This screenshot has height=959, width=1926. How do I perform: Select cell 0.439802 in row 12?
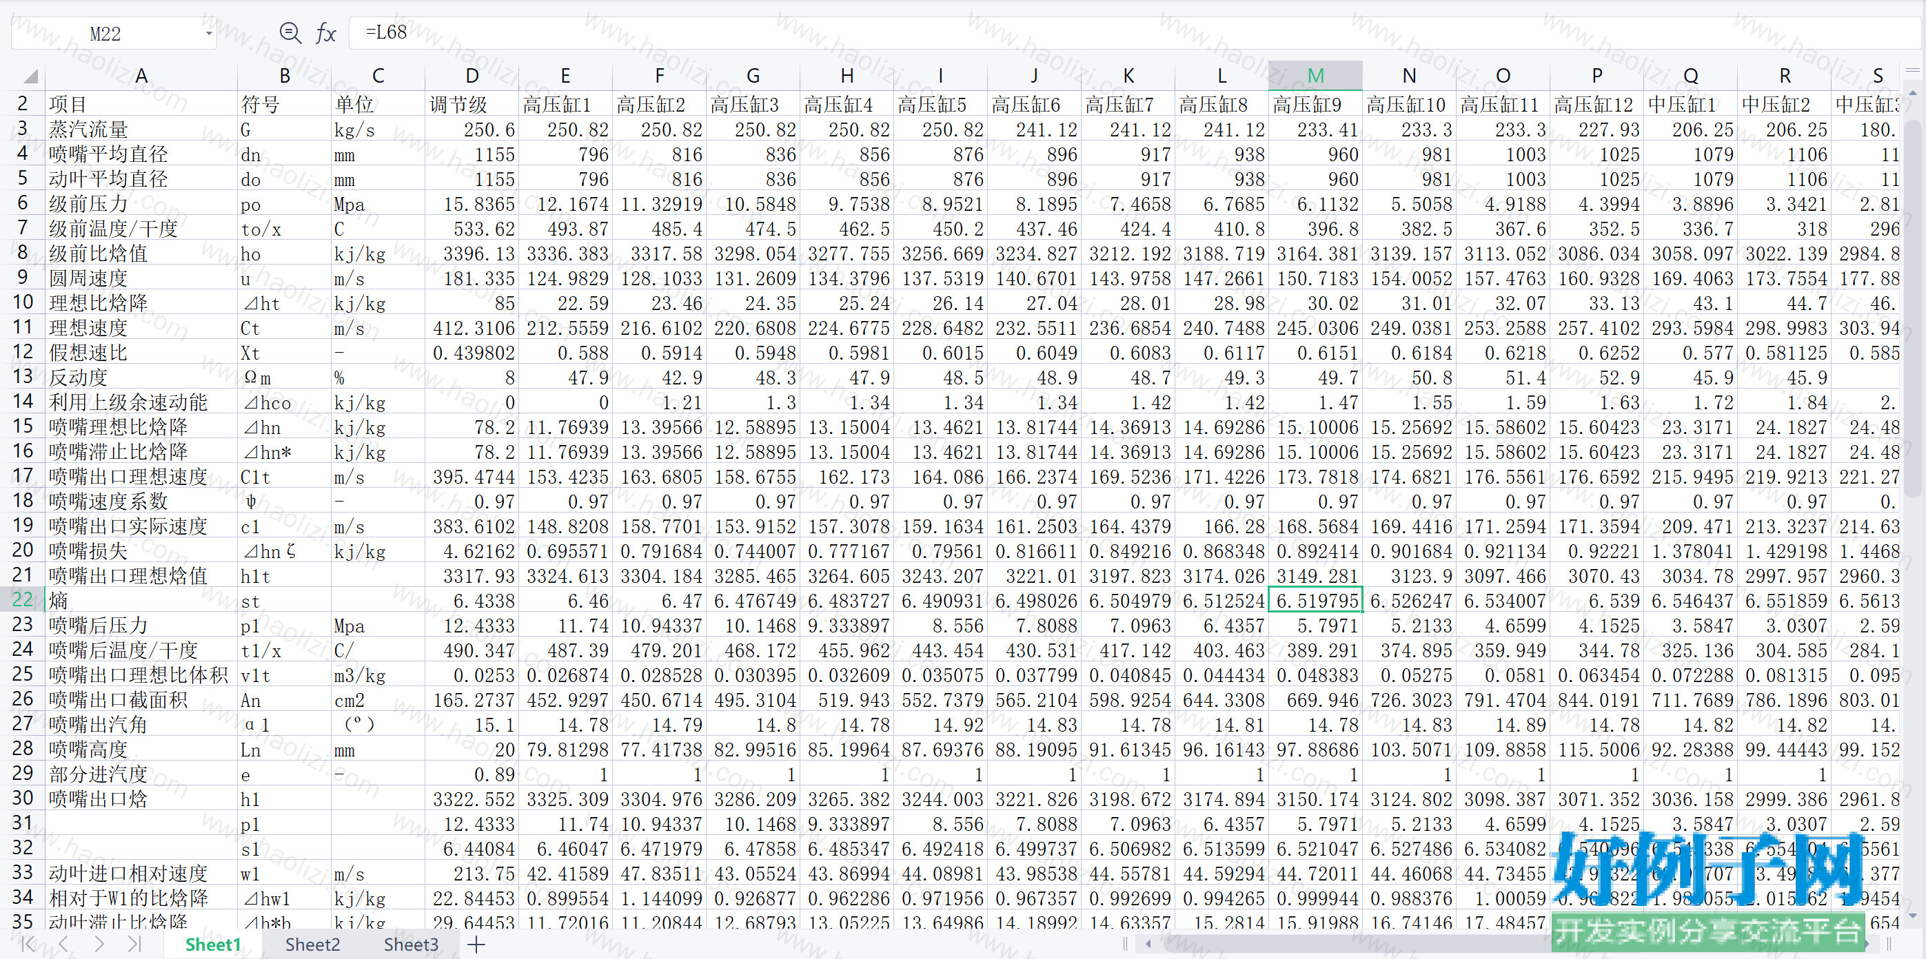click(x=472, y=352)
